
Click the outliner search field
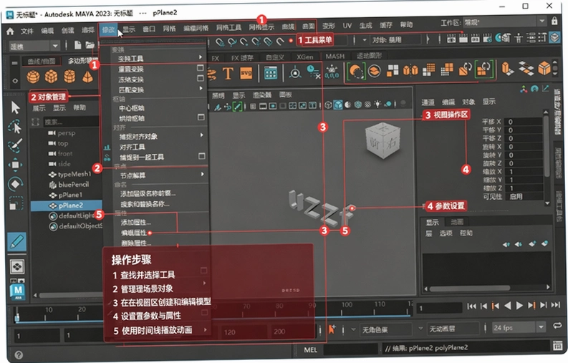click(71, 122)
